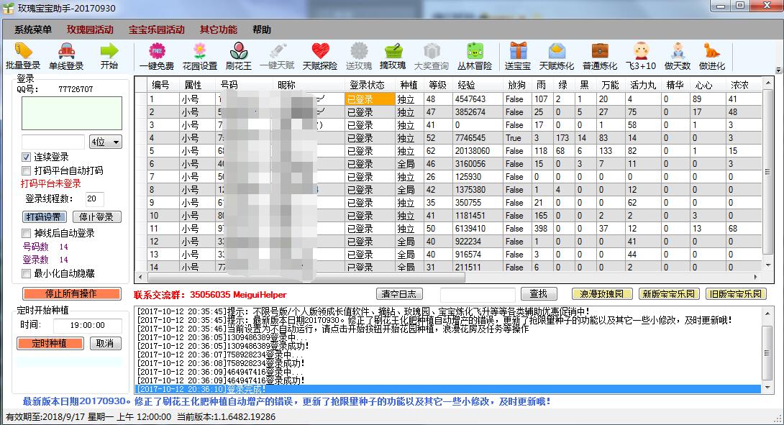784x425 pixels.
Task: Open the 玫瑰园活动 menu
Action: coord(90,29)
